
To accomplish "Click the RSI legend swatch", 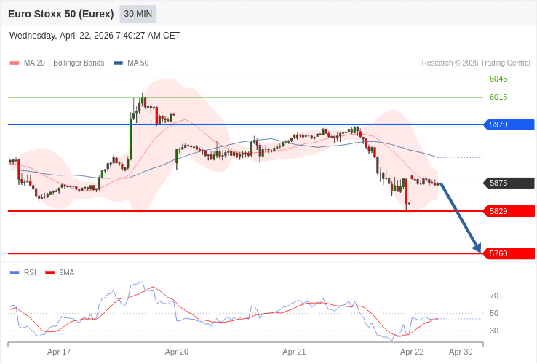I will pos(15,273).
